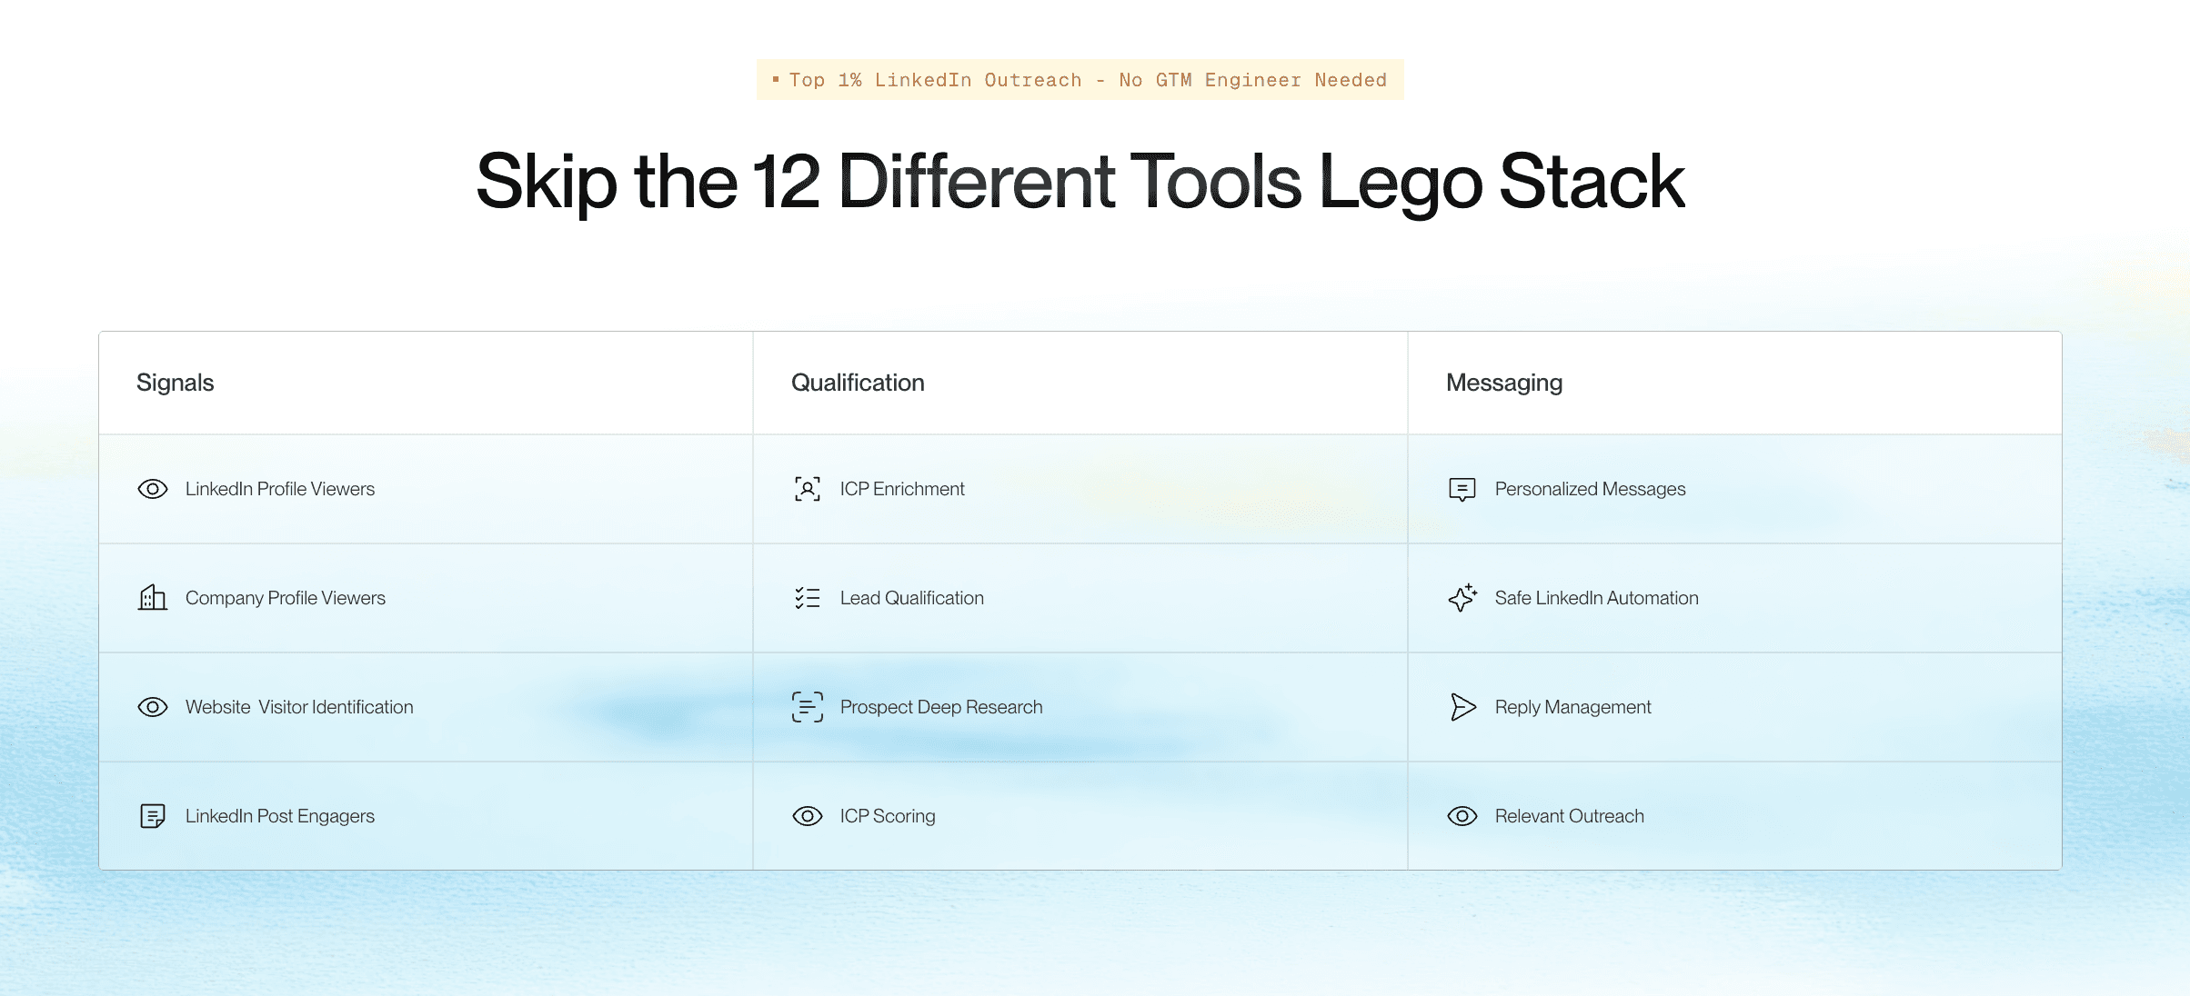Open the Lead Qualification feature text
Viewport: 2190px width, 996px height.
(x=911, y=598)
